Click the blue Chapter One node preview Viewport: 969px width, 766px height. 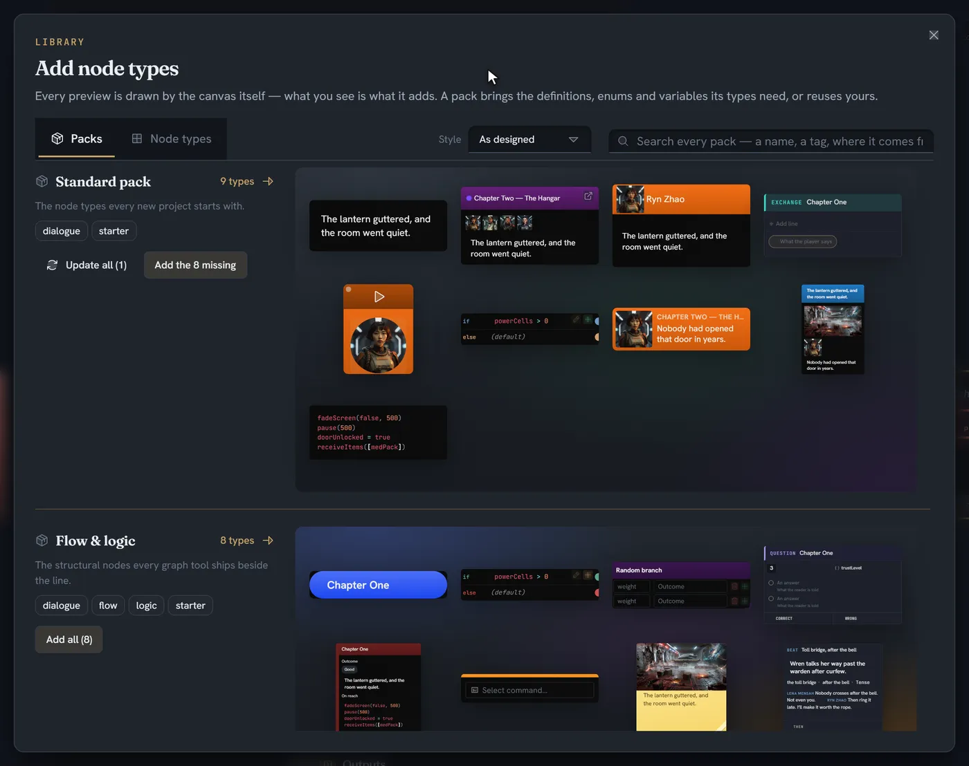click(x=378, y=585)
